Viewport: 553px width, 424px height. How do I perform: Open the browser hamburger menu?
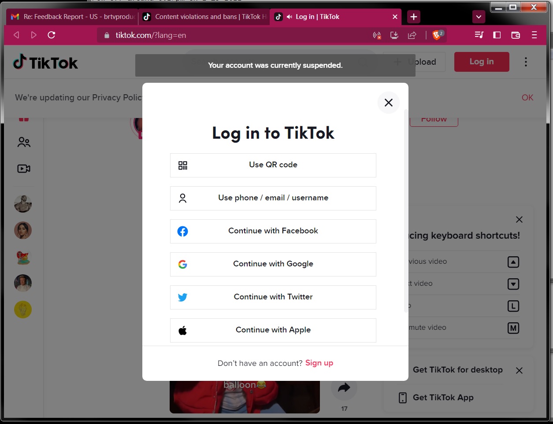coord(534,35)
